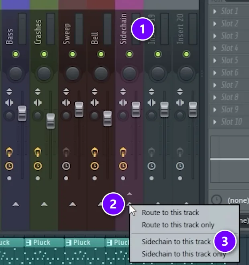
Task: Toggle effects slots enable on Insert 19
Action: pos(151,152)
